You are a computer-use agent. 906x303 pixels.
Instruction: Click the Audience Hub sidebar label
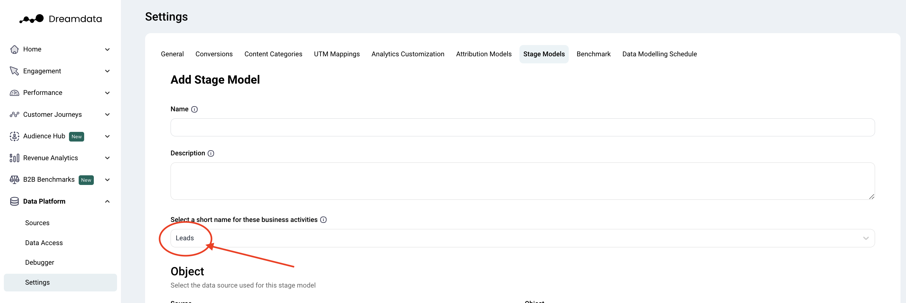(44, 136)
